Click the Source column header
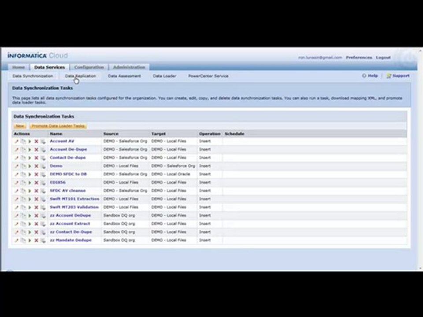Viewport: 423px width, 317px height. 111,134
